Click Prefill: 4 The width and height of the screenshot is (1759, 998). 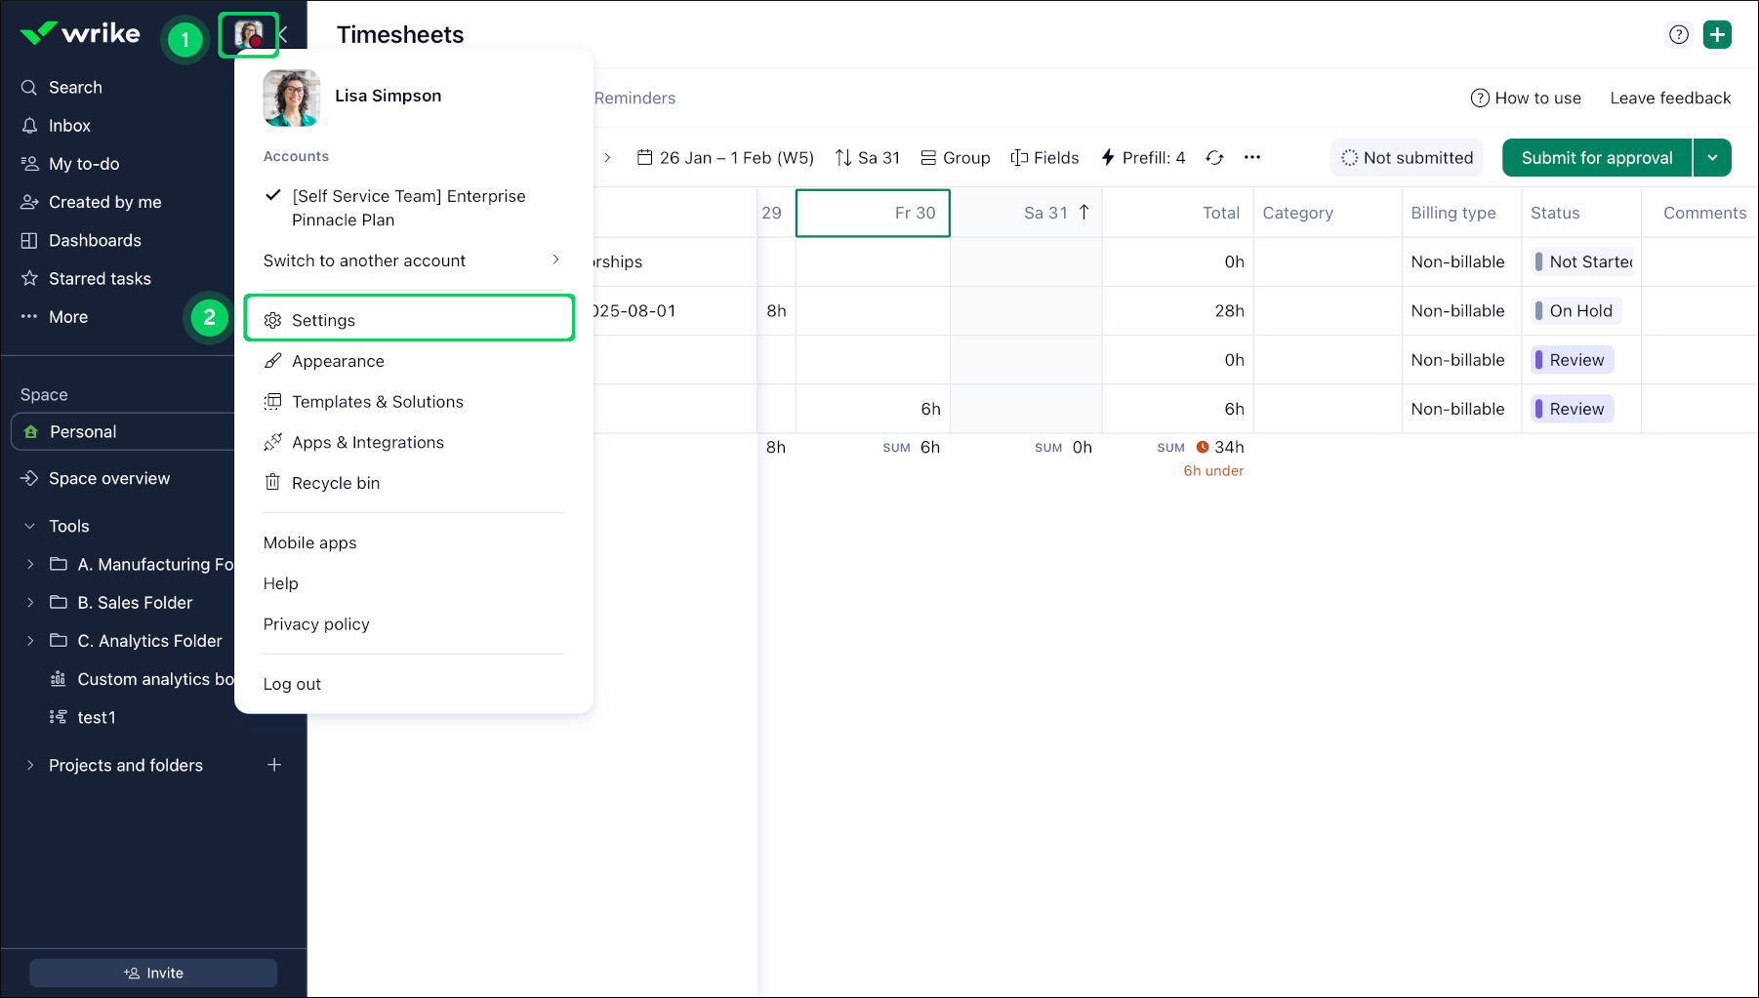1142,157
